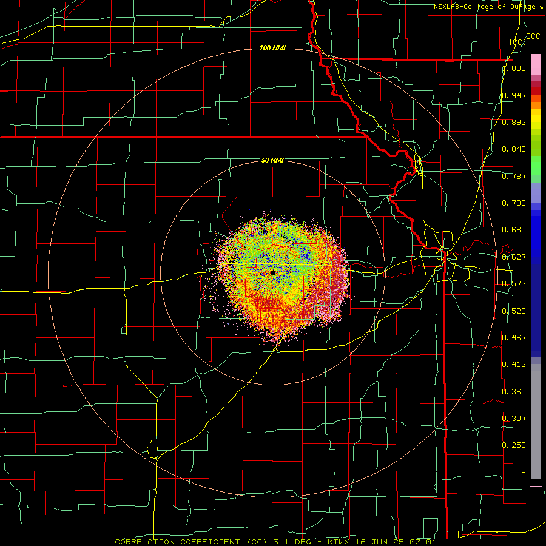Click the 0.733 legend value
The image size is (546, 546).
click(514, 203)
